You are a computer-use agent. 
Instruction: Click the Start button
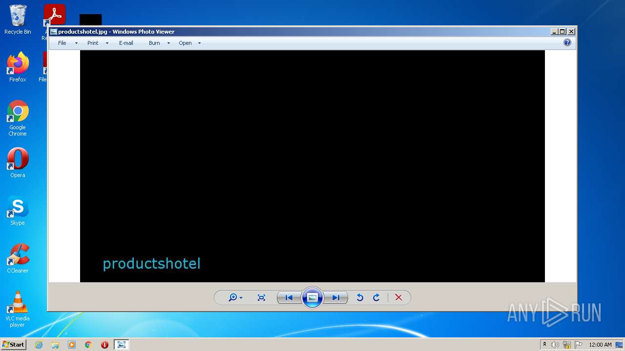click(13, 345)
